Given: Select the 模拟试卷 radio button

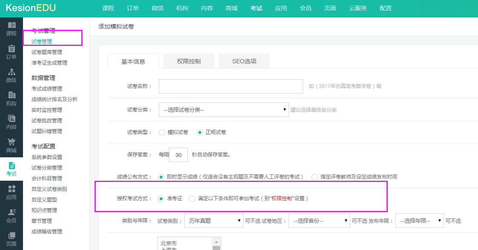Looking at the screenshot, I should [162, 132].
